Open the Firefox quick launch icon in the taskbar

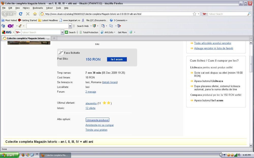pos(23,155)
